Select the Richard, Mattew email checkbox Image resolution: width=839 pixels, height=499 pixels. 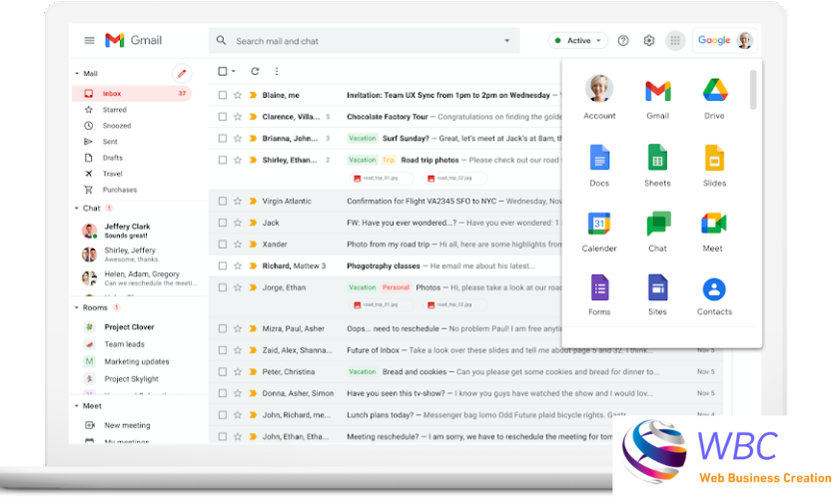(223, 265)
